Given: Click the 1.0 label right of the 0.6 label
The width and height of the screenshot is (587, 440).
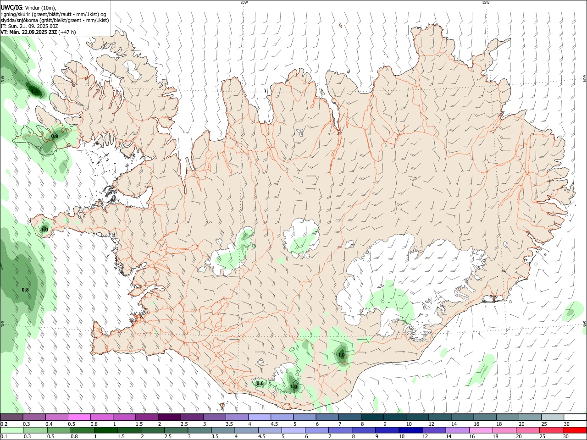Looking at the screenshot, I should pos(293,387).
